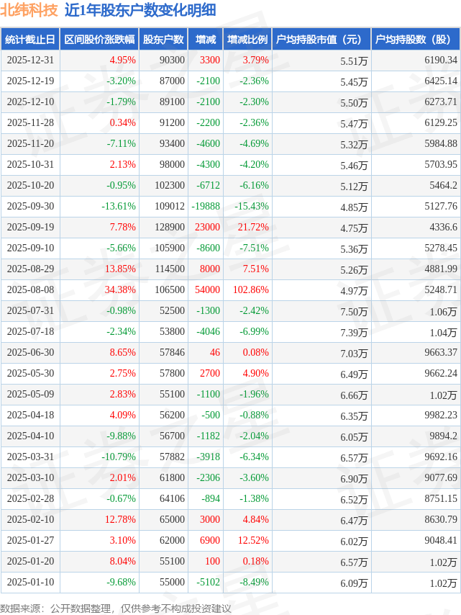
Task: Click the 128900 shareholder count cell
Action: click(170, 227)
